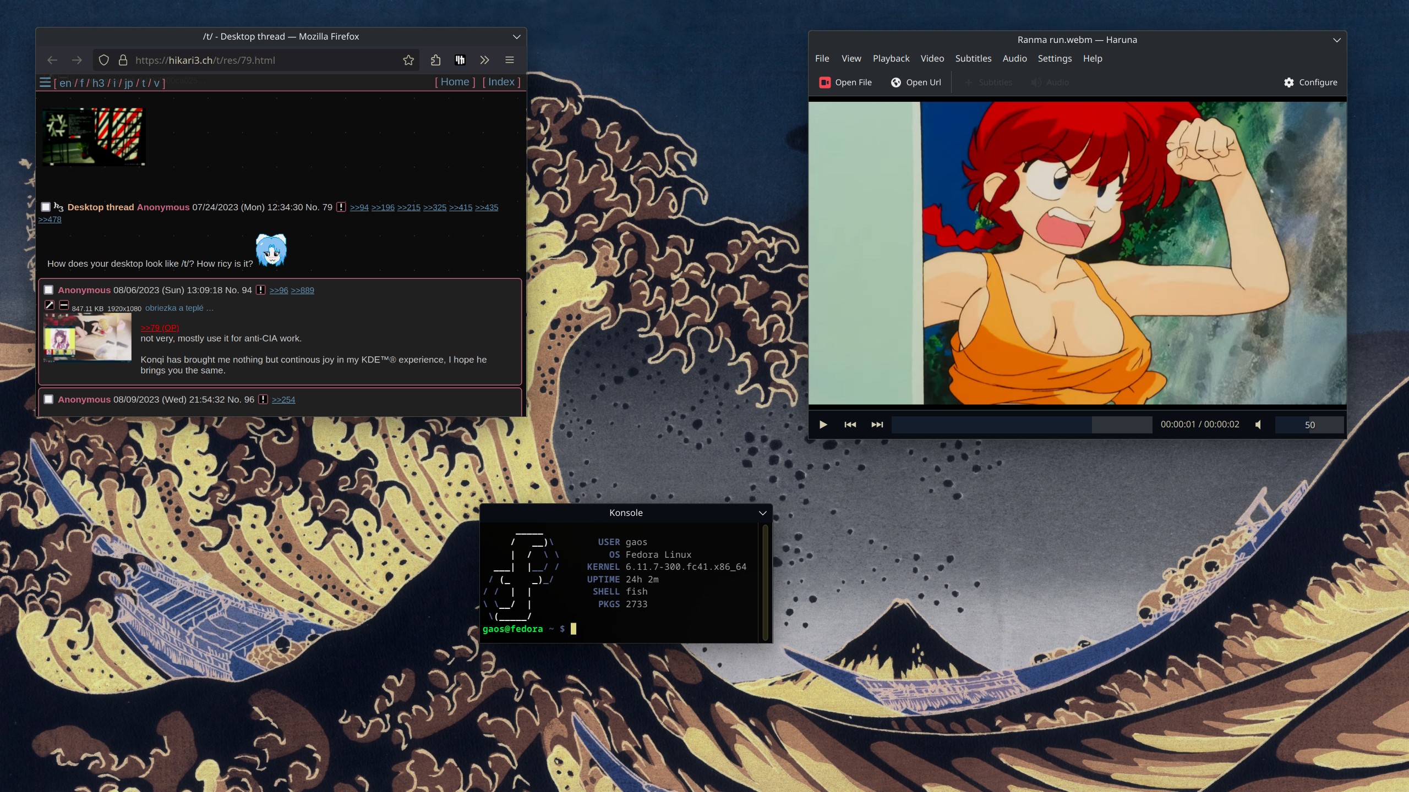The width and height of the screenshot is (1409, 792).
Task: Click the video seek progress bar
Action: 1021,425
